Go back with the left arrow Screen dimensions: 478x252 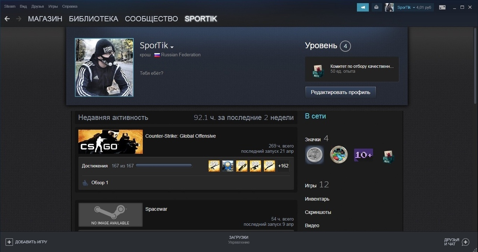point(7,19)
